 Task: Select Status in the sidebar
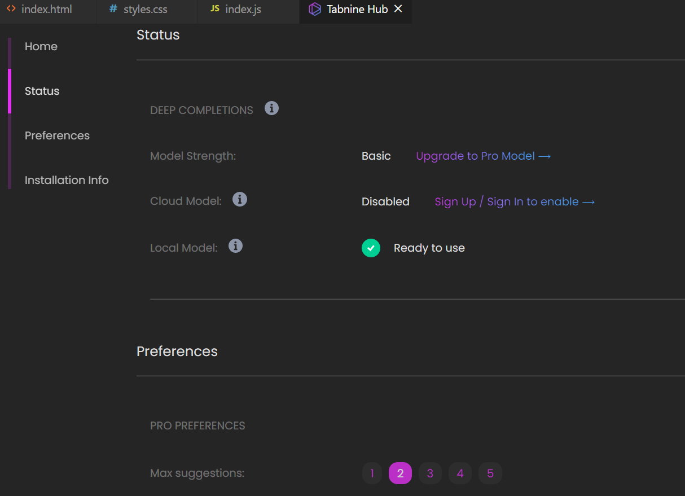coord(42,91)
